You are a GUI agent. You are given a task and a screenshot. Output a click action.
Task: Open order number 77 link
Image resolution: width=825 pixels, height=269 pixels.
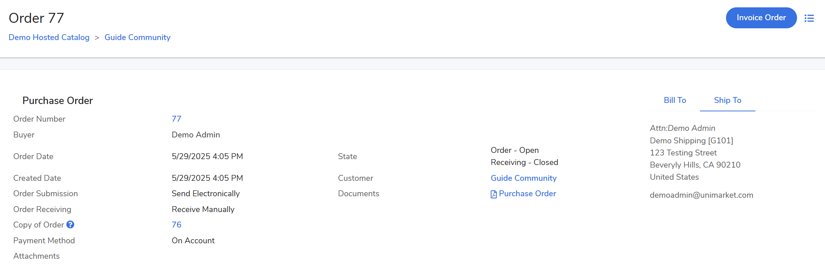176,119
